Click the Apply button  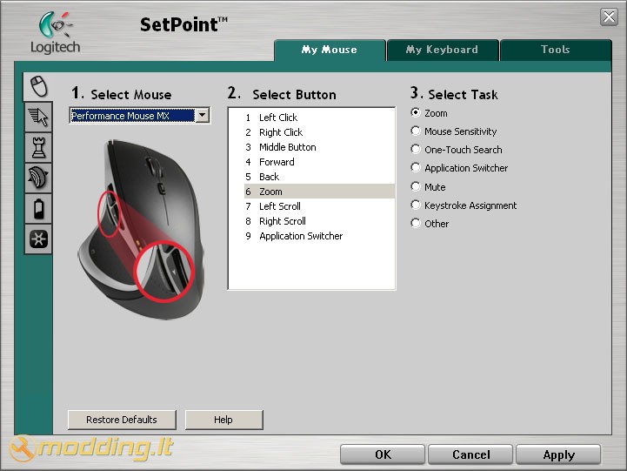click(x=558, y=454)
